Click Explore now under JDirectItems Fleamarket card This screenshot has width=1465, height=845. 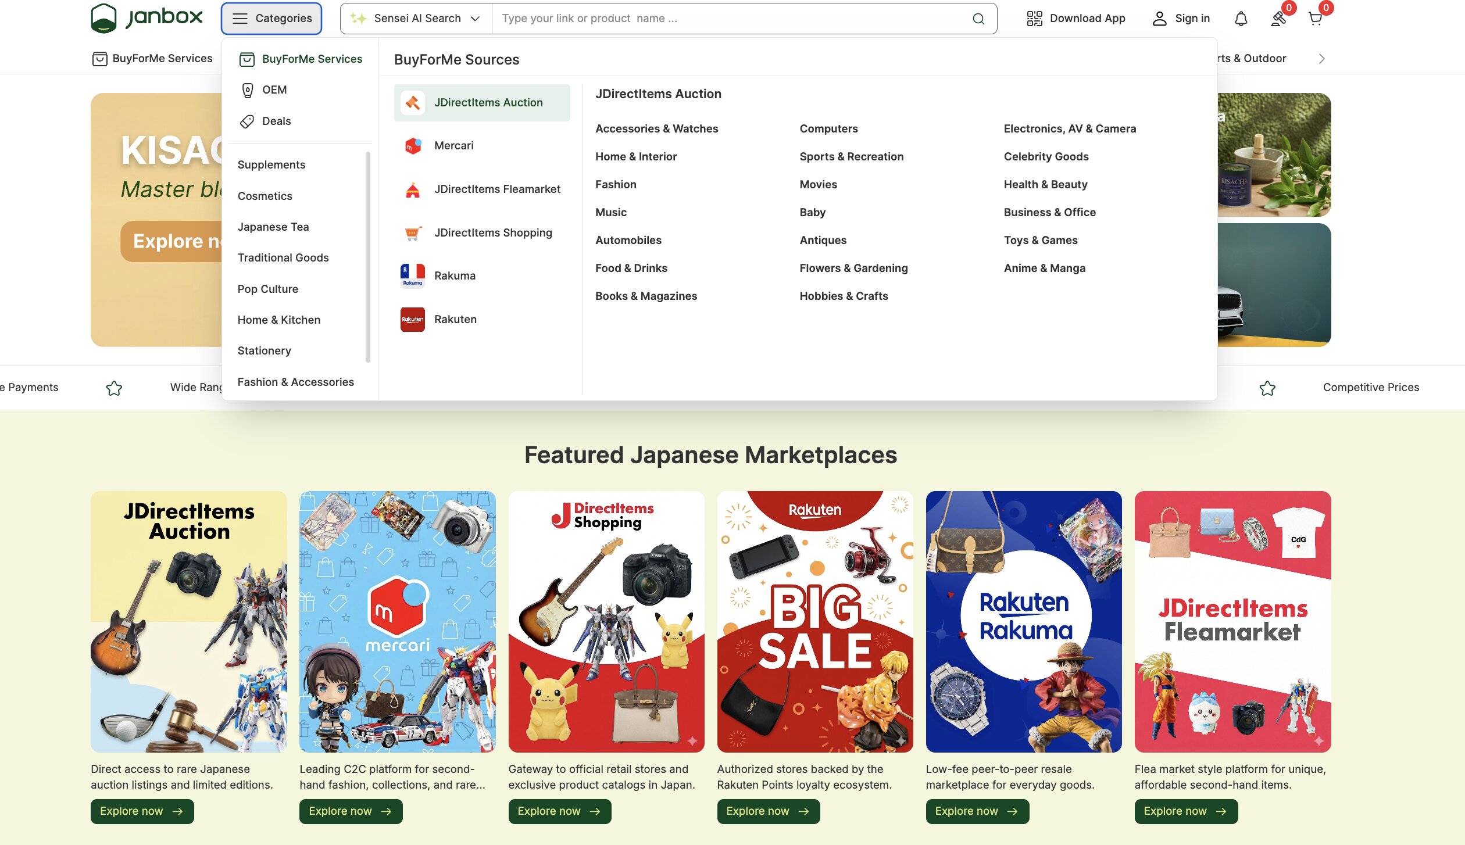pyautogui.click(x=1187, y=811)
